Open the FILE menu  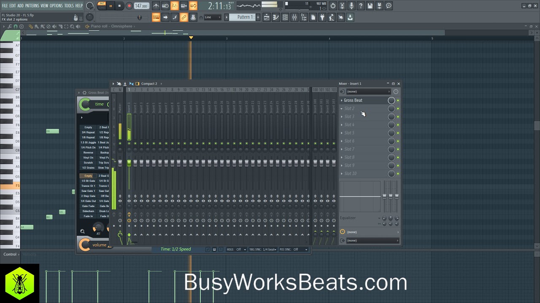coord(5,5)
